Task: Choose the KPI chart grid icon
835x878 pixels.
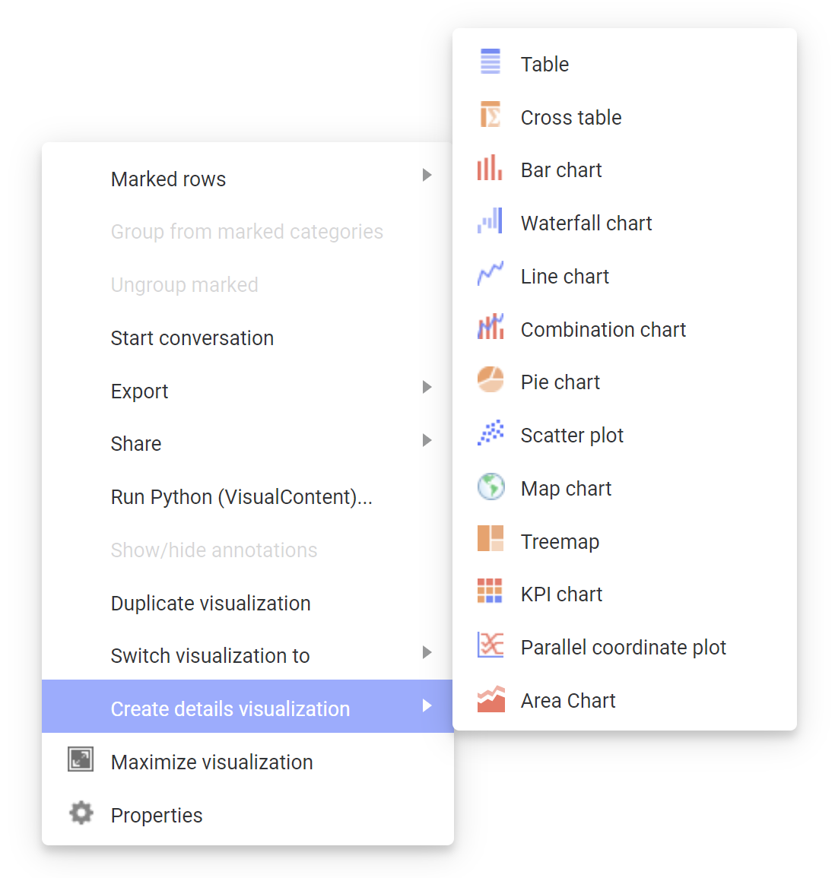Action: [490, 591]
